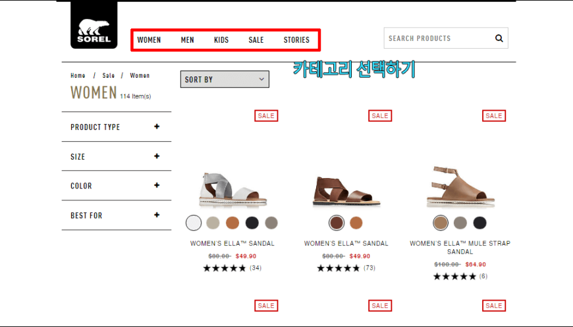Open the Stories menu
The width and height of the screenshot is (573, 327).
(x=296, y=40)
